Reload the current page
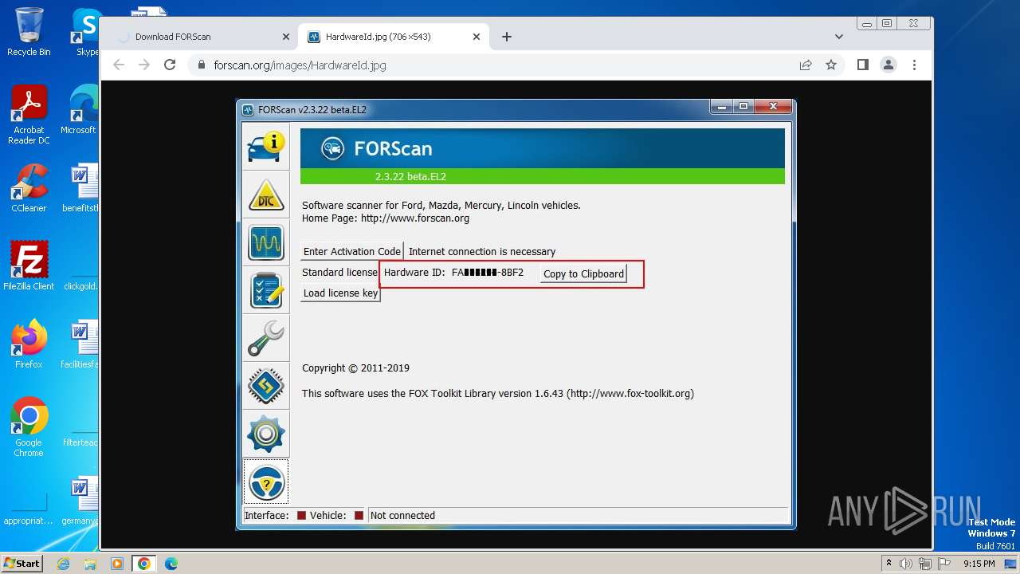The image size is (1020, 574). 170,65
